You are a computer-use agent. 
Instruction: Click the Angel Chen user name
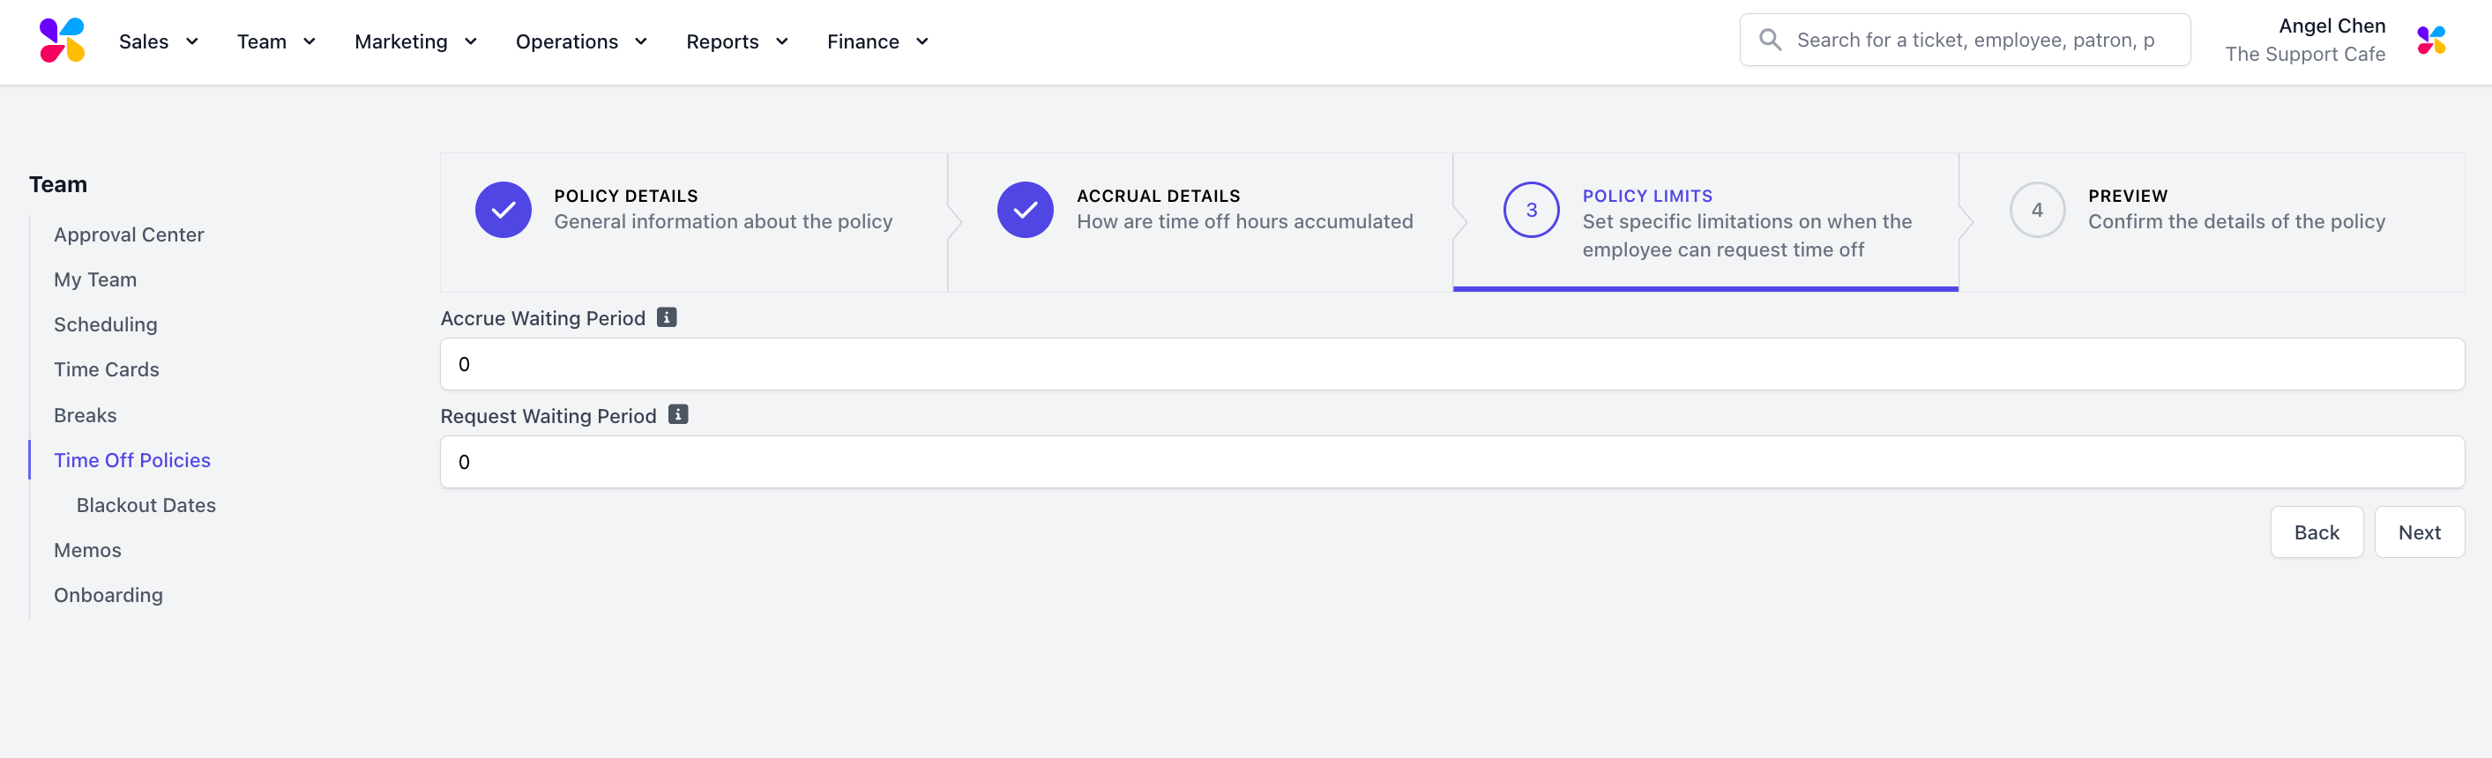tap(2332, 26)
